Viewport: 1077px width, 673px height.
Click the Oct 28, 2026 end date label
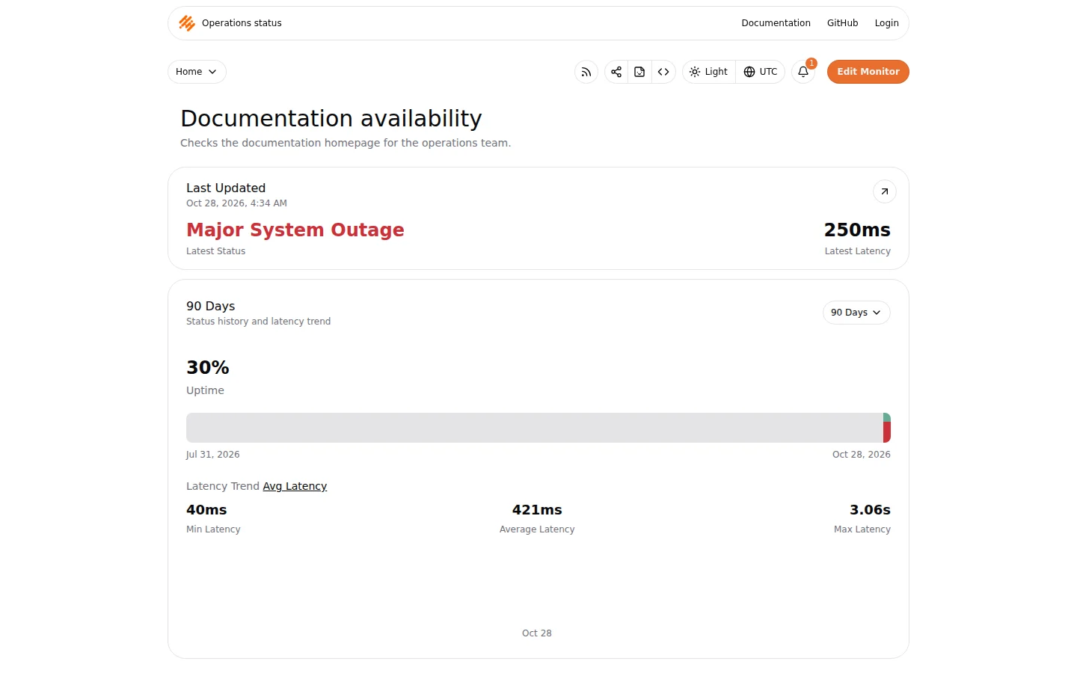862,455
